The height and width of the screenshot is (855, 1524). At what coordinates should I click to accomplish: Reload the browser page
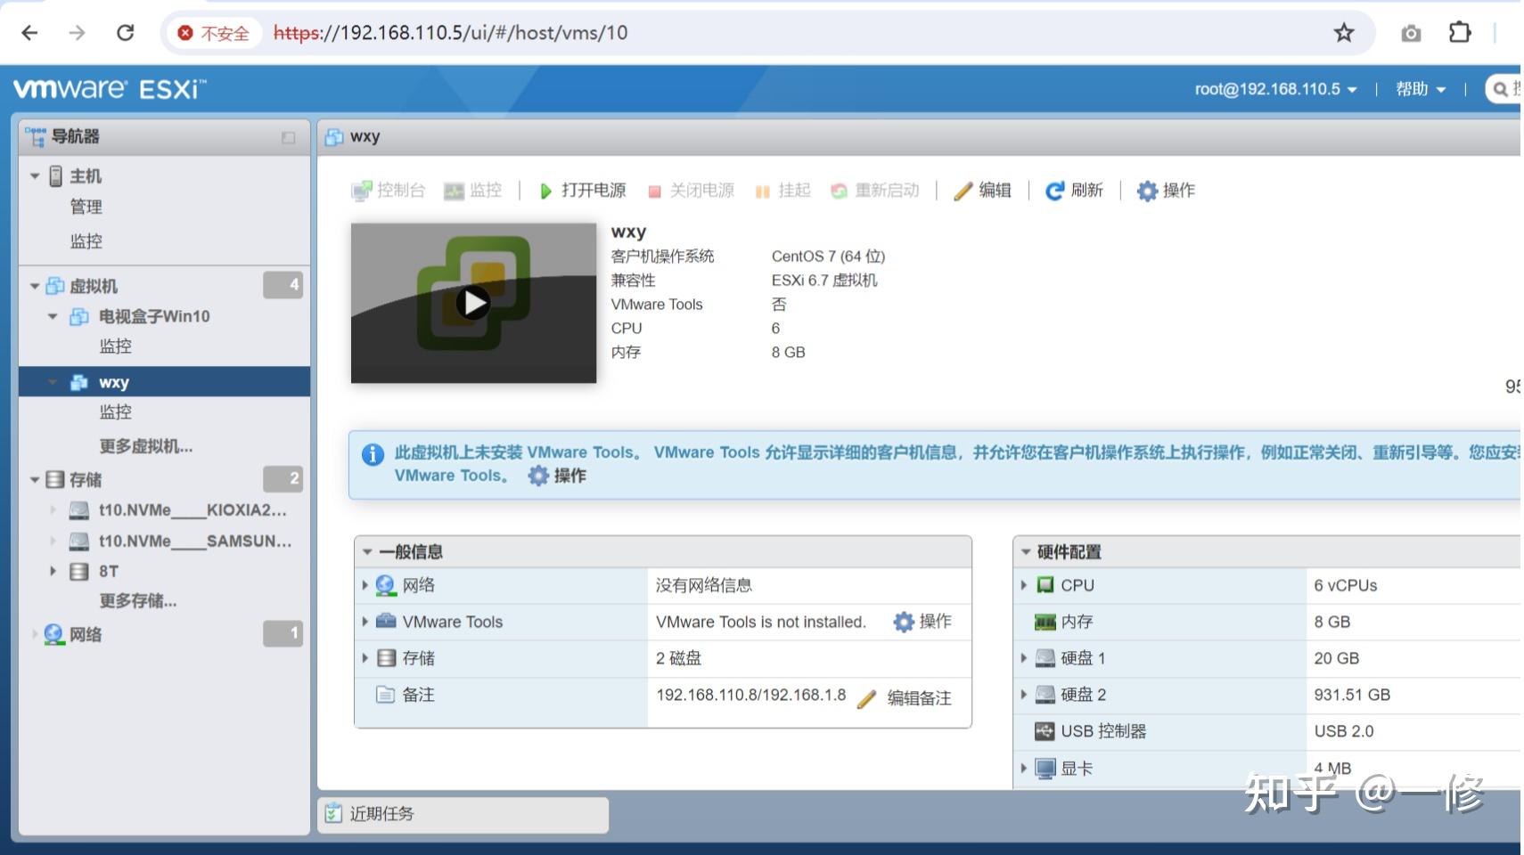(x=126, y=33)
